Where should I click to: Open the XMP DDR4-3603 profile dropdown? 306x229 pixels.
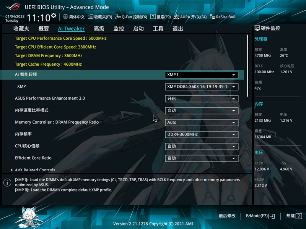tap(202, 87)
